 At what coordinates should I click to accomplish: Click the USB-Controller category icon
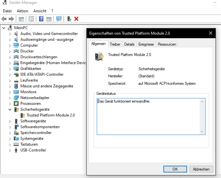(16, 150)
